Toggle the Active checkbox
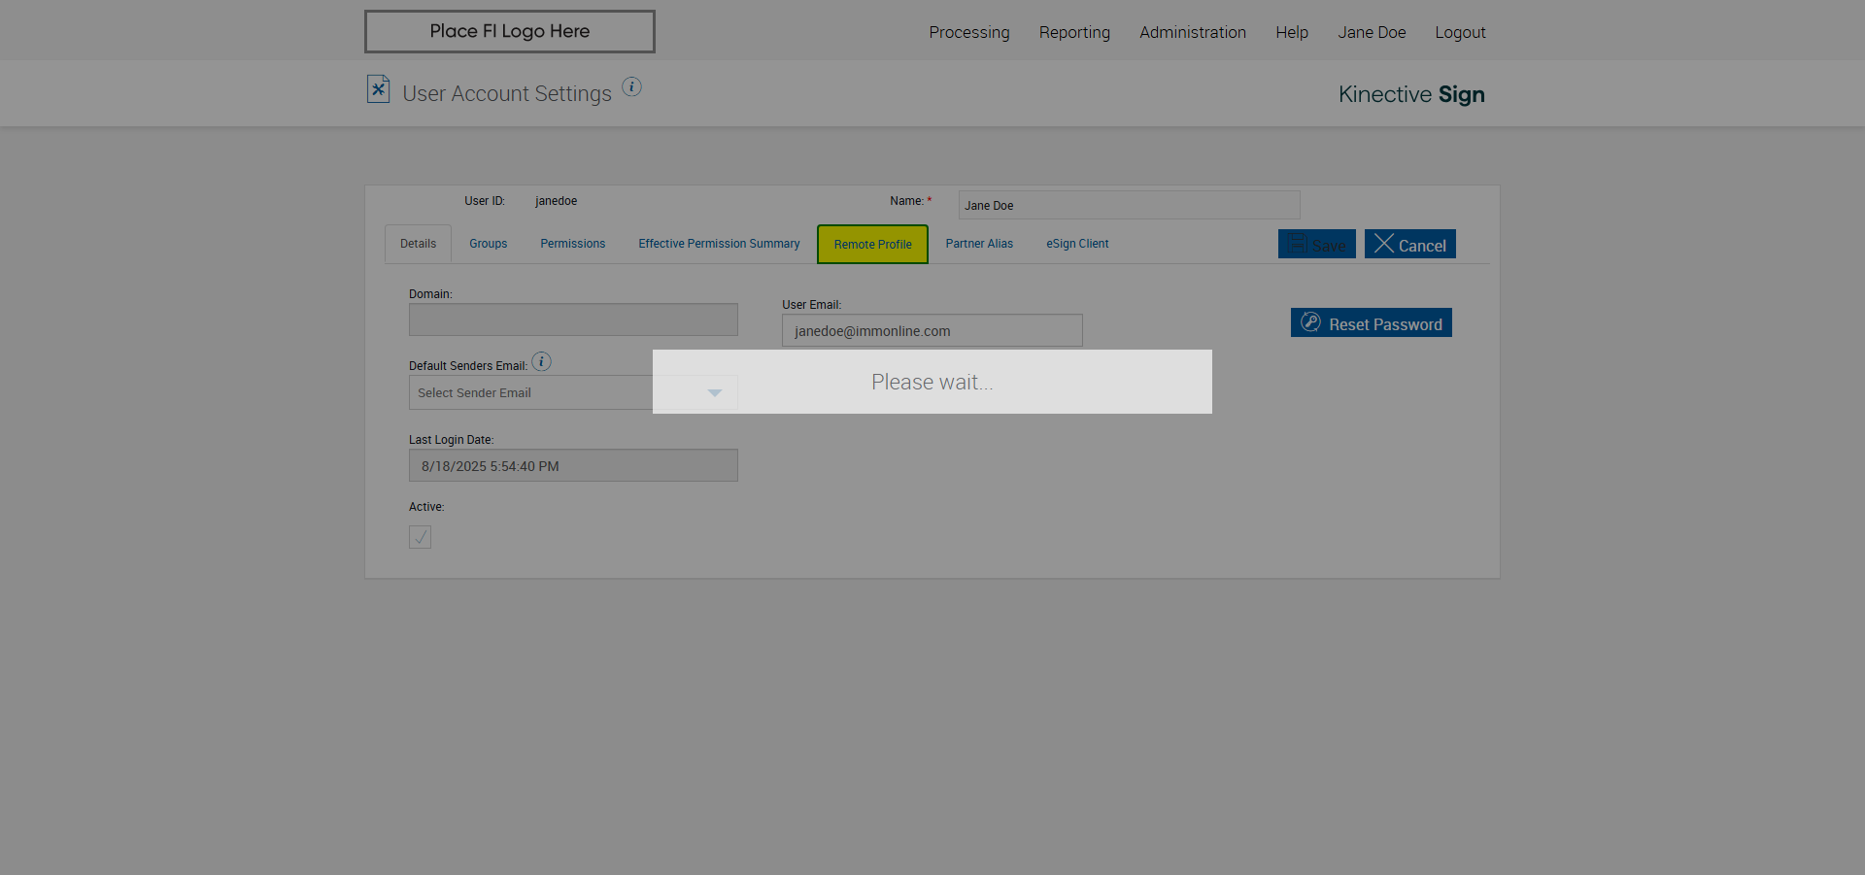 (x=420, y=537)
